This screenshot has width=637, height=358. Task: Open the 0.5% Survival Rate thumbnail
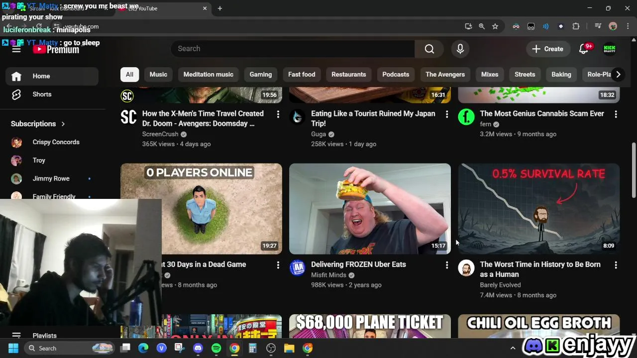(539, 209)
